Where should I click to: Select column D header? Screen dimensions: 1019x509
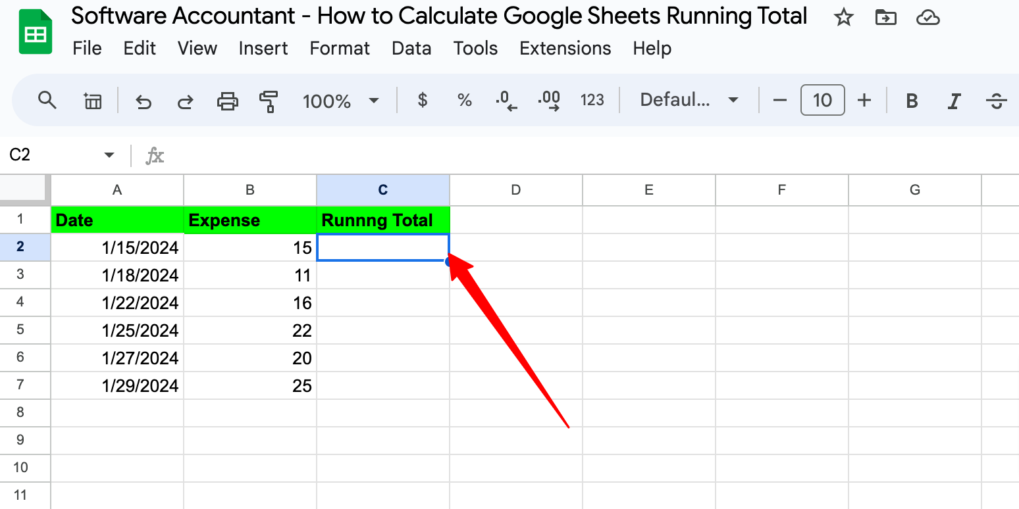(516, 190)
